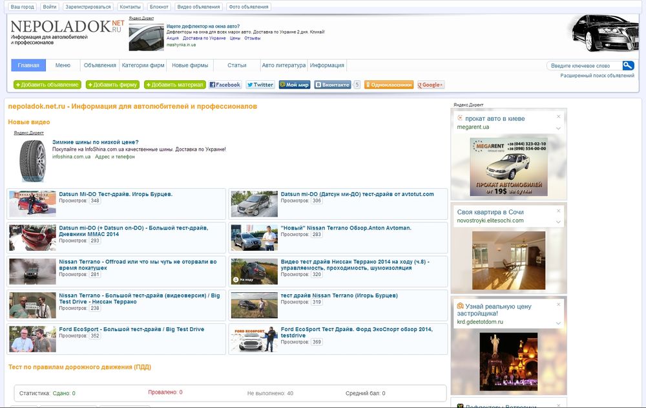Image resolution: width=646 pixels, height=408 pixels.
Task: Open the Зимние шины по низкой цене ad
Action: point(96,142)
